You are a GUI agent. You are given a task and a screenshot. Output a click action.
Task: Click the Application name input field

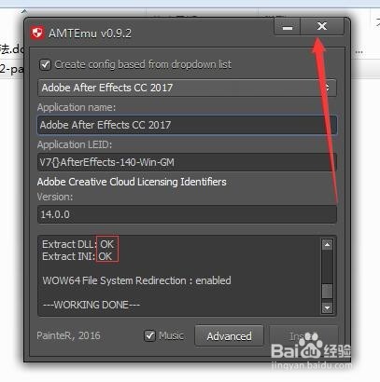187,125
